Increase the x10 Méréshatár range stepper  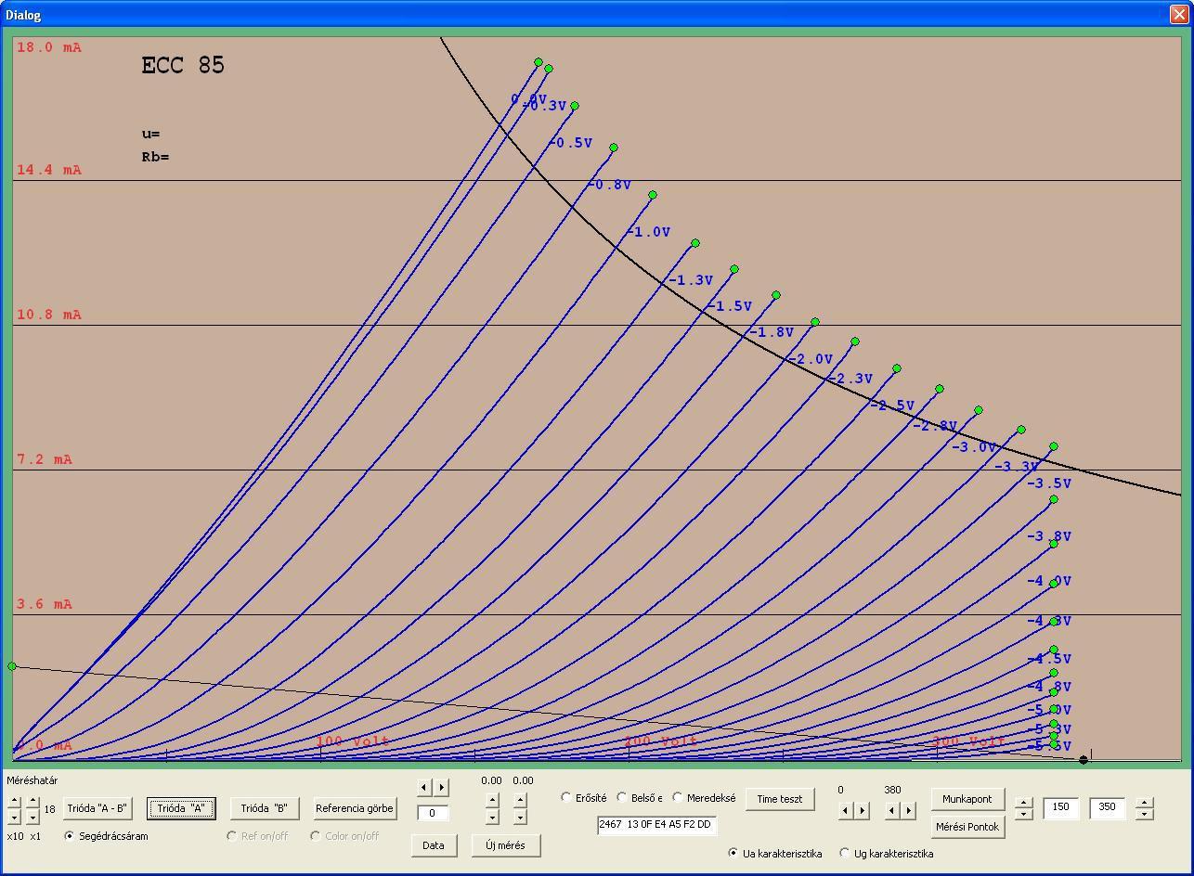[15, 802]
